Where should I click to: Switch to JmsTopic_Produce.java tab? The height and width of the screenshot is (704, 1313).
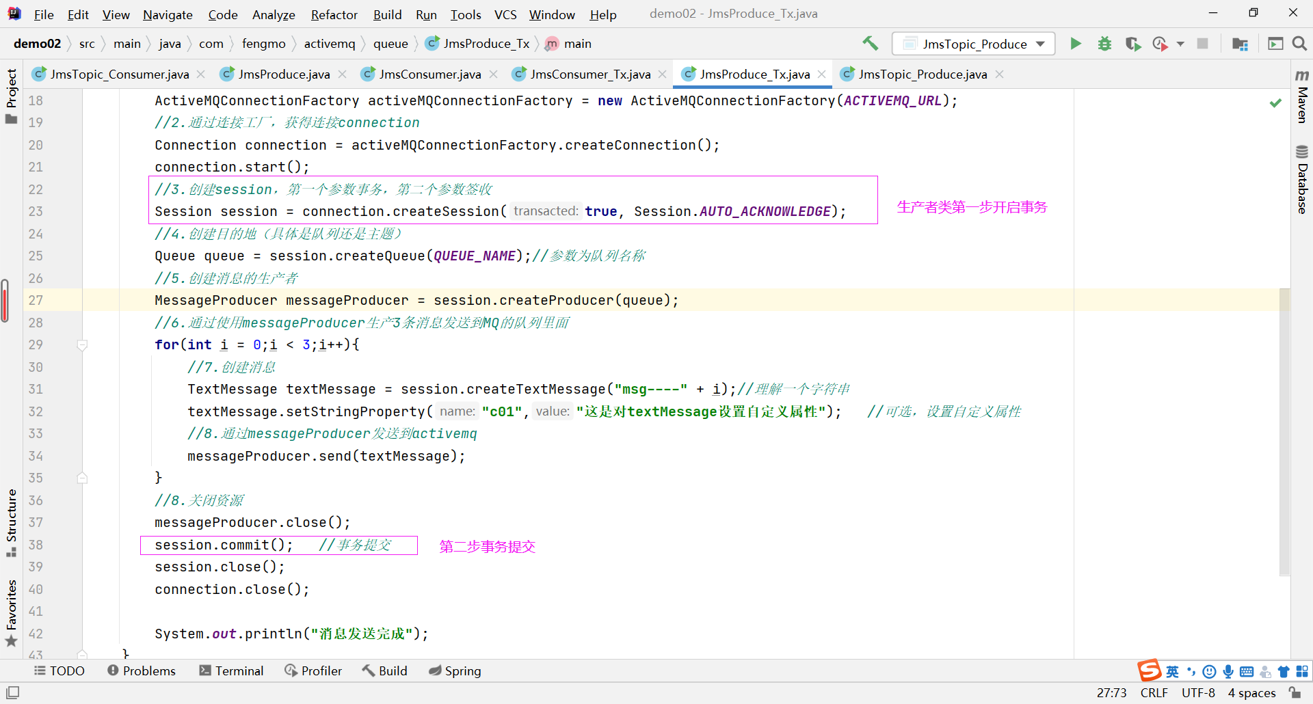coord(923,74)
